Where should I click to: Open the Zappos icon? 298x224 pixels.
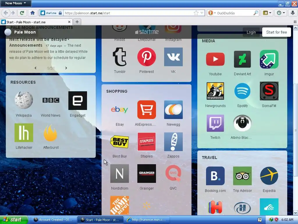click(173, 141)
